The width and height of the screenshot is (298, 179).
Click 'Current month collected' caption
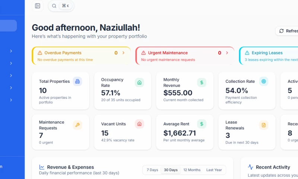pos(183,100)
